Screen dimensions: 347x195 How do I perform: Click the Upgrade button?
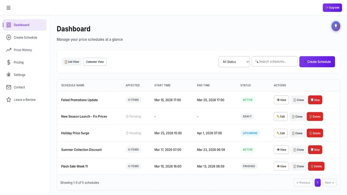(332, 7)
